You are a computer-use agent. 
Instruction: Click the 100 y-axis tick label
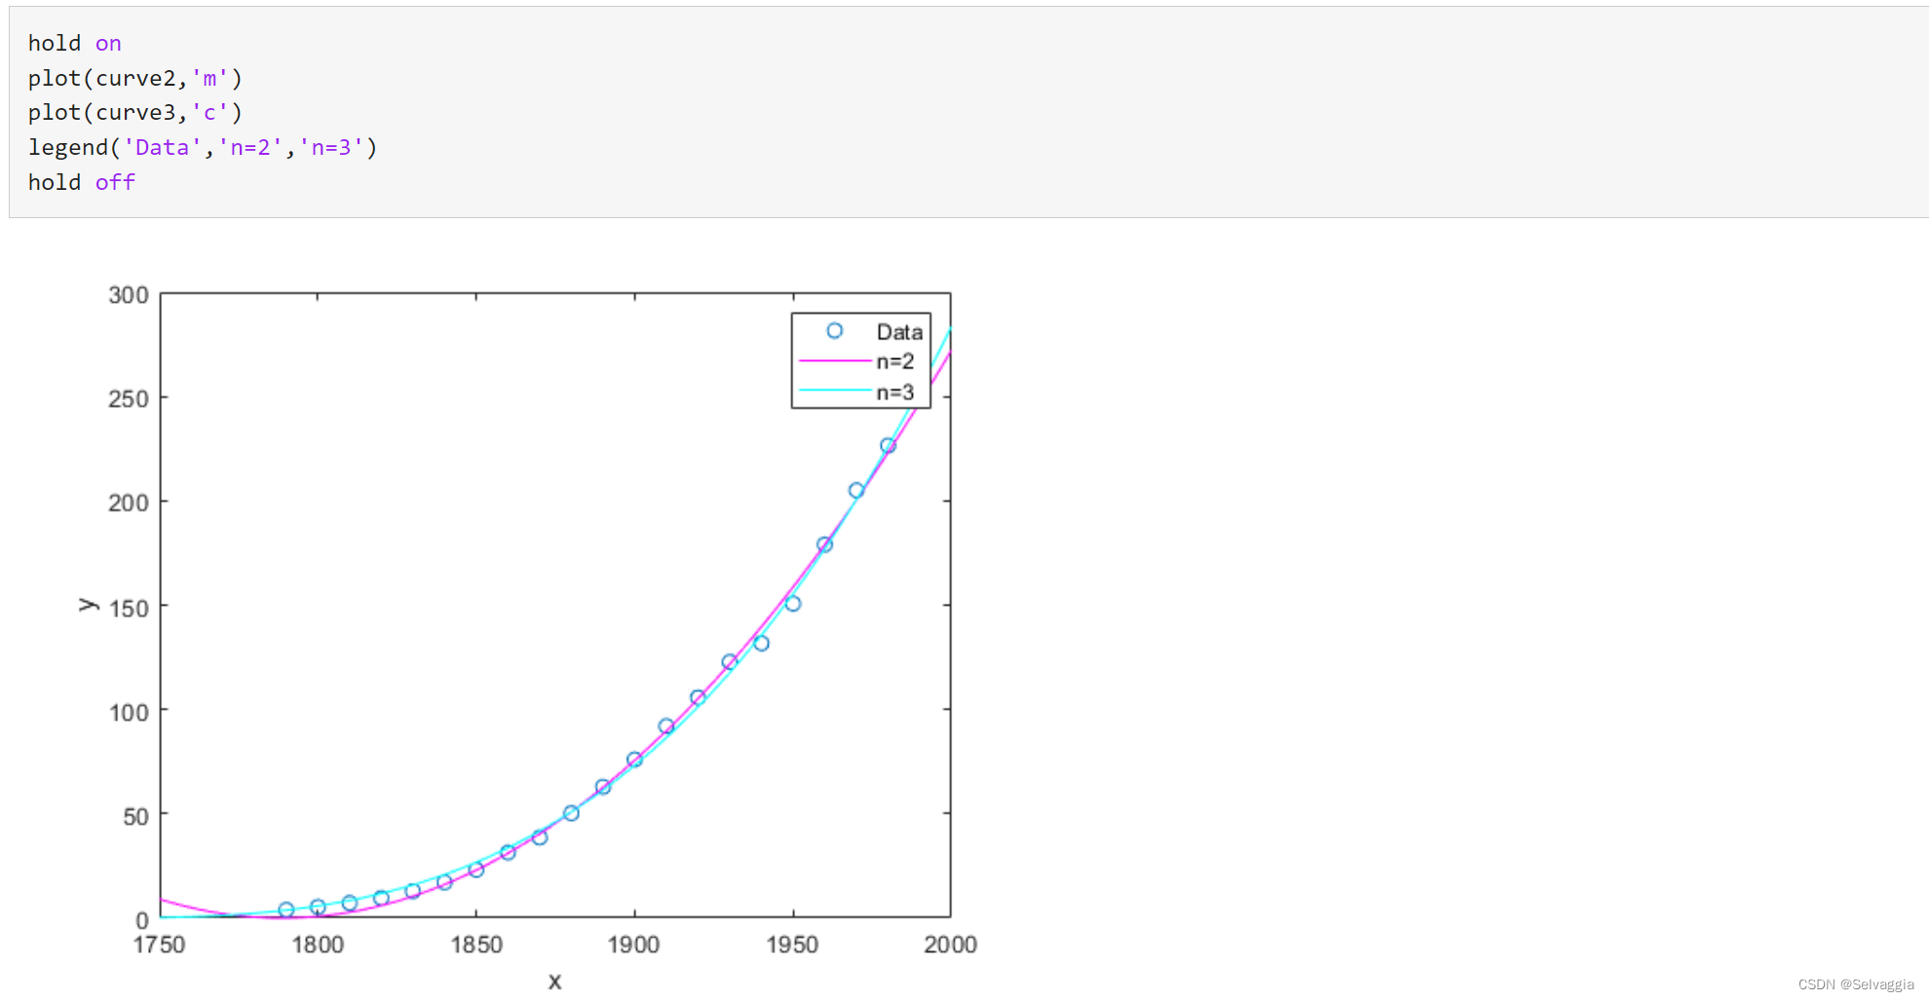[x=129, y=713]
